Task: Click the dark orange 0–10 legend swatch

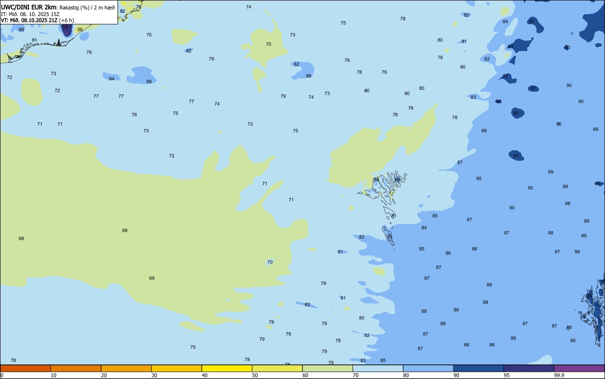Action: (26, 368)
